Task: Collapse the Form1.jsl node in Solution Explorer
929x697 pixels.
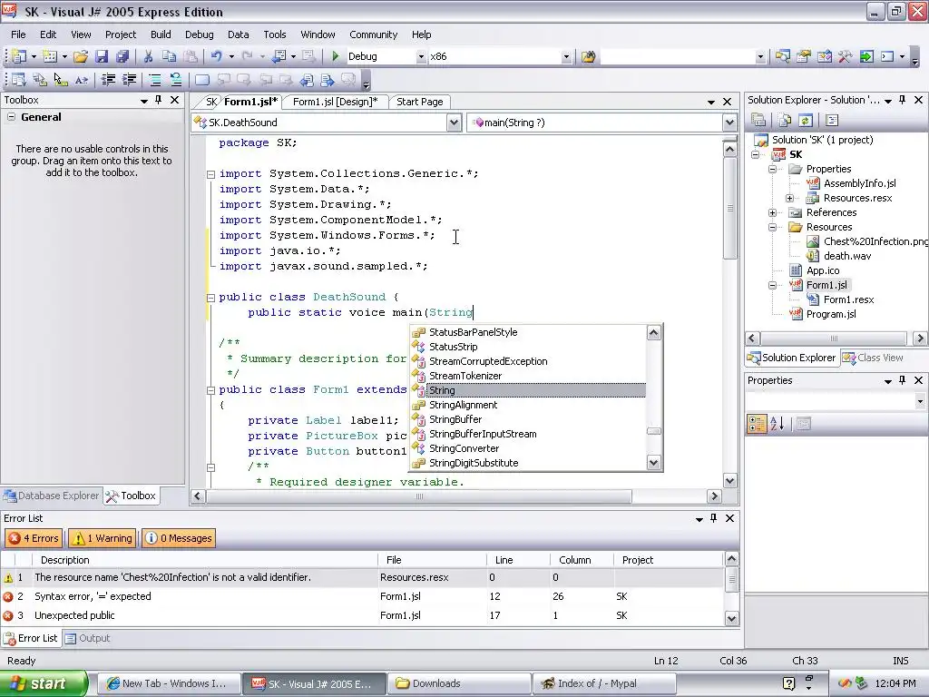Action: 773,285
